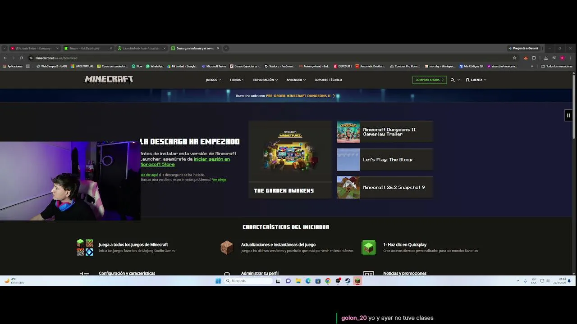
Task: Show hidden system tray icons
Action: (518, 281)
